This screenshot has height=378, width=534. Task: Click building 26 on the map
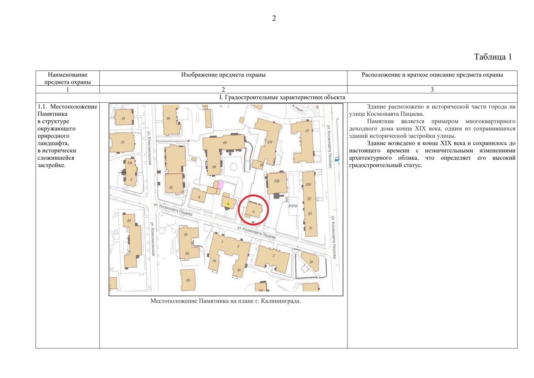[188, 280]
